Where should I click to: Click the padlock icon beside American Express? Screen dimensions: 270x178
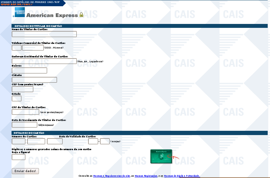click(81, 15)
